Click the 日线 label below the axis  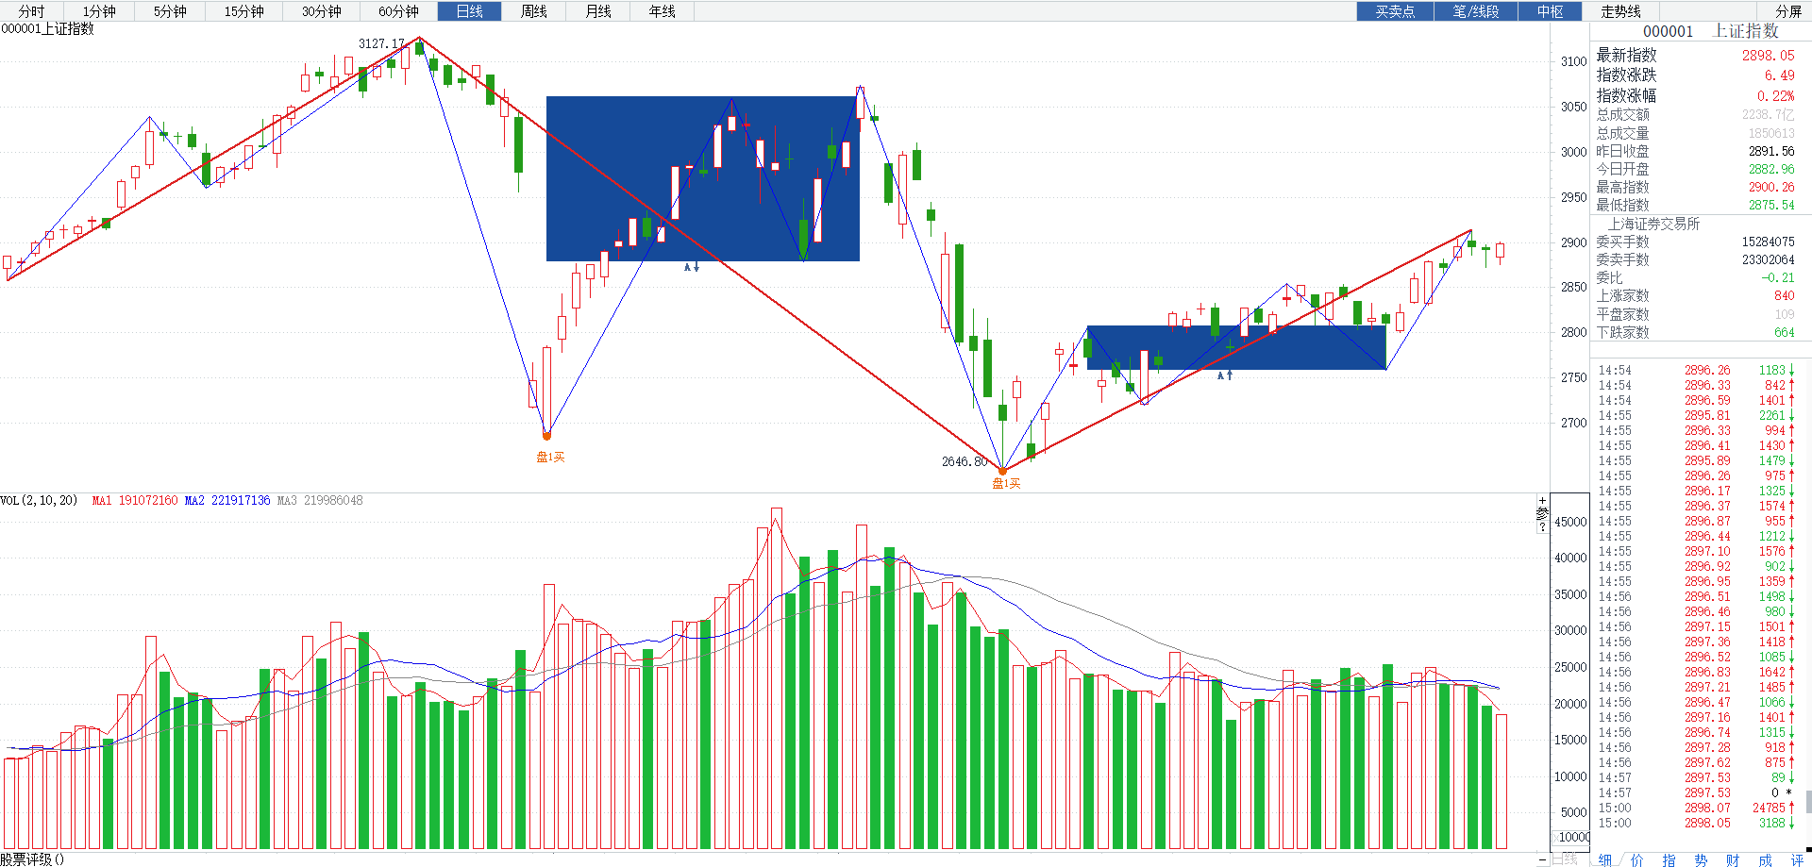1565,859
